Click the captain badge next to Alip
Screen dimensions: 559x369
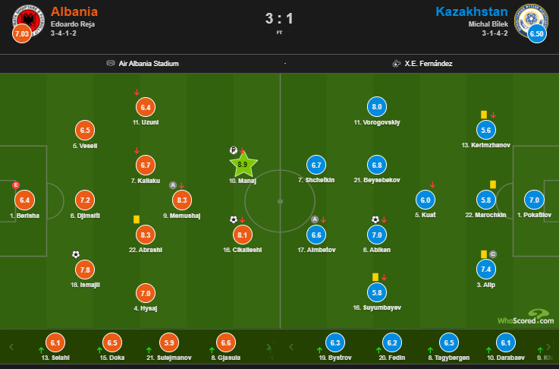point(492,254)
